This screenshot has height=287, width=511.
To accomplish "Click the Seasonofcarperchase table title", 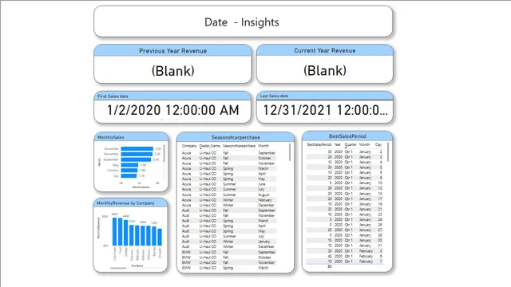I will [x=236, y=137].
